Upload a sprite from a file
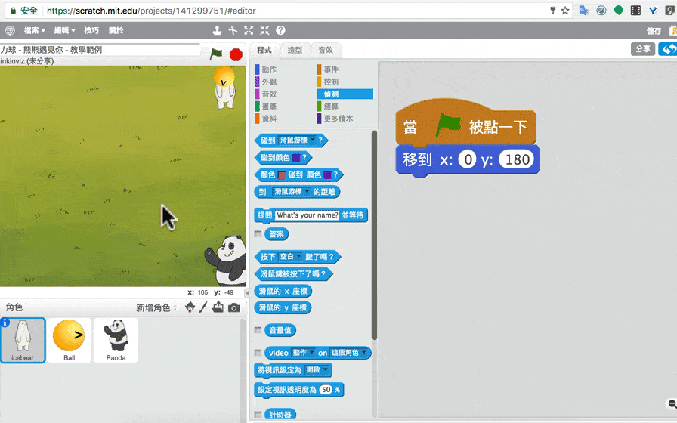This screenshot has height=423, width=677. 218,307
